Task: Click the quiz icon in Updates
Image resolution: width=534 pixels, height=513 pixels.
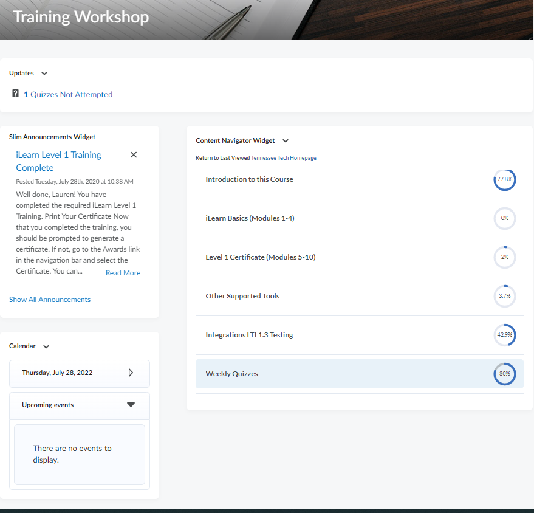Action: click(x=16, y=94)
